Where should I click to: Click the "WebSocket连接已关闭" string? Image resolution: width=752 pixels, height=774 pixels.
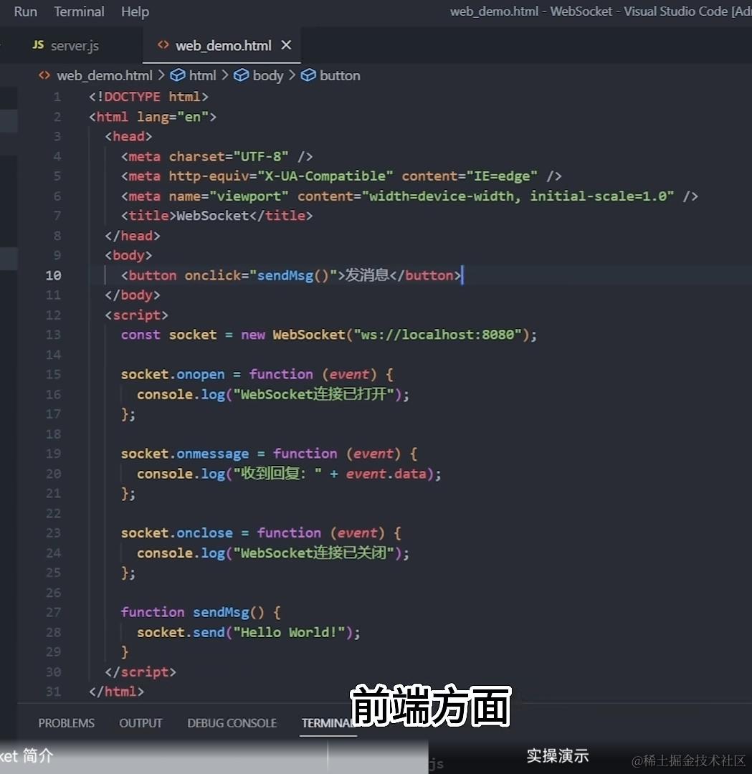313,553
